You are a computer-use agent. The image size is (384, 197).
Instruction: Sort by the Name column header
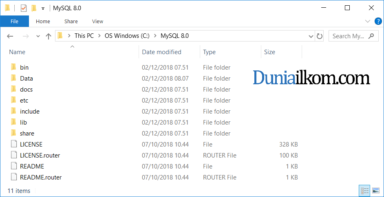point(17,52)
